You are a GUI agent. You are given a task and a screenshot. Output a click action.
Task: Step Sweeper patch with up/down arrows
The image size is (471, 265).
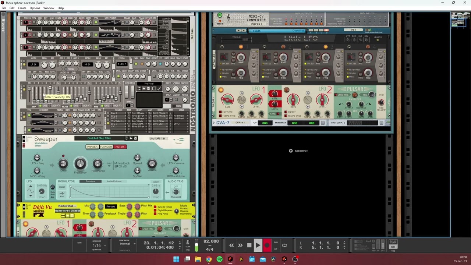pyautogui.click(x=126, y=138)
